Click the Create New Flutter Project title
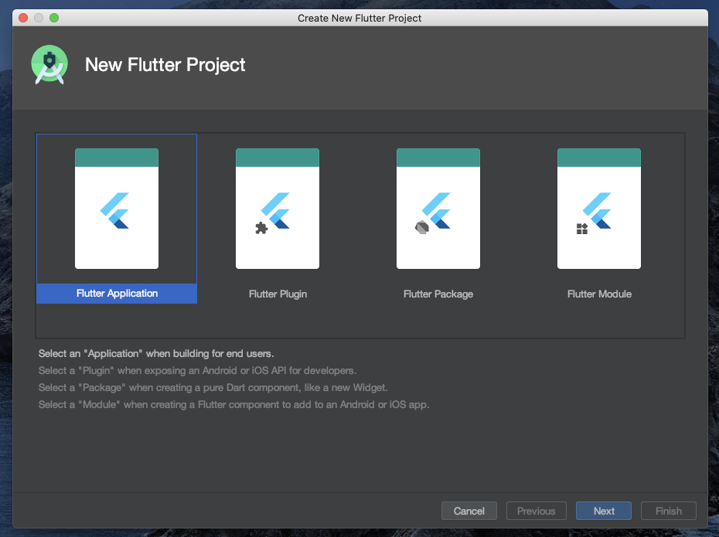 [359, 19]
